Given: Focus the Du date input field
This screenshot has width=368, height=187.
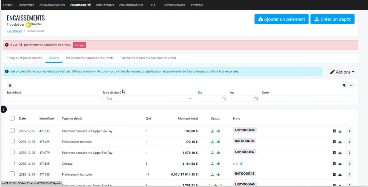Looking at the screenshot, I should [210, 98].
